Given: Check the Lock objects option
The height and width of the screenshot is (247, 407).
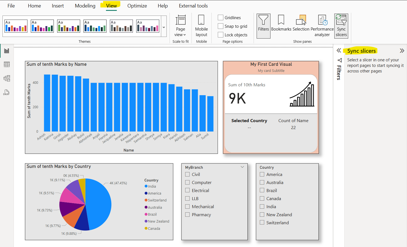Looking at the screenshot, I should coord(221,35).
